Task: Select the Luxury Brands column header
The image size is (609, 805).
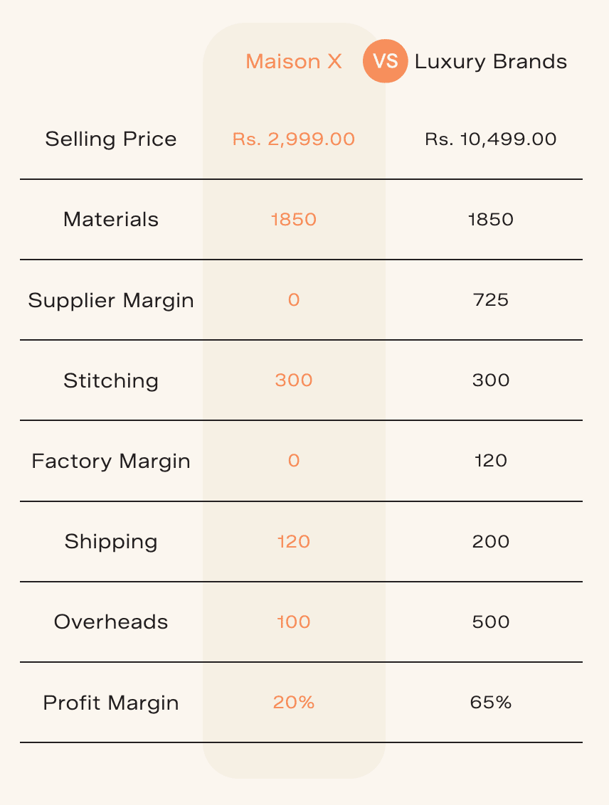Action: [x=491, y=62]
